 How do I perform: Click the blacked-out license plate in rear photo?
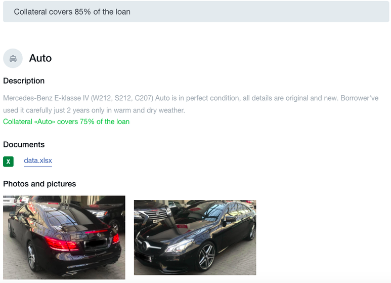tap(96, 243)
